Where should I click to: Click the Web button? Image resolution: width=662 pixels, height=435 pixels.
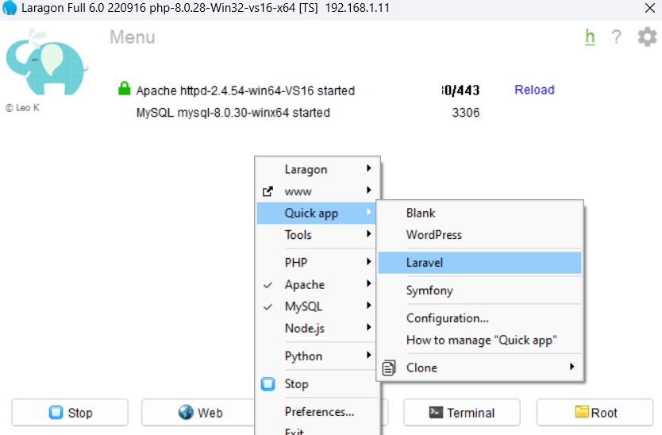[198, 412]
